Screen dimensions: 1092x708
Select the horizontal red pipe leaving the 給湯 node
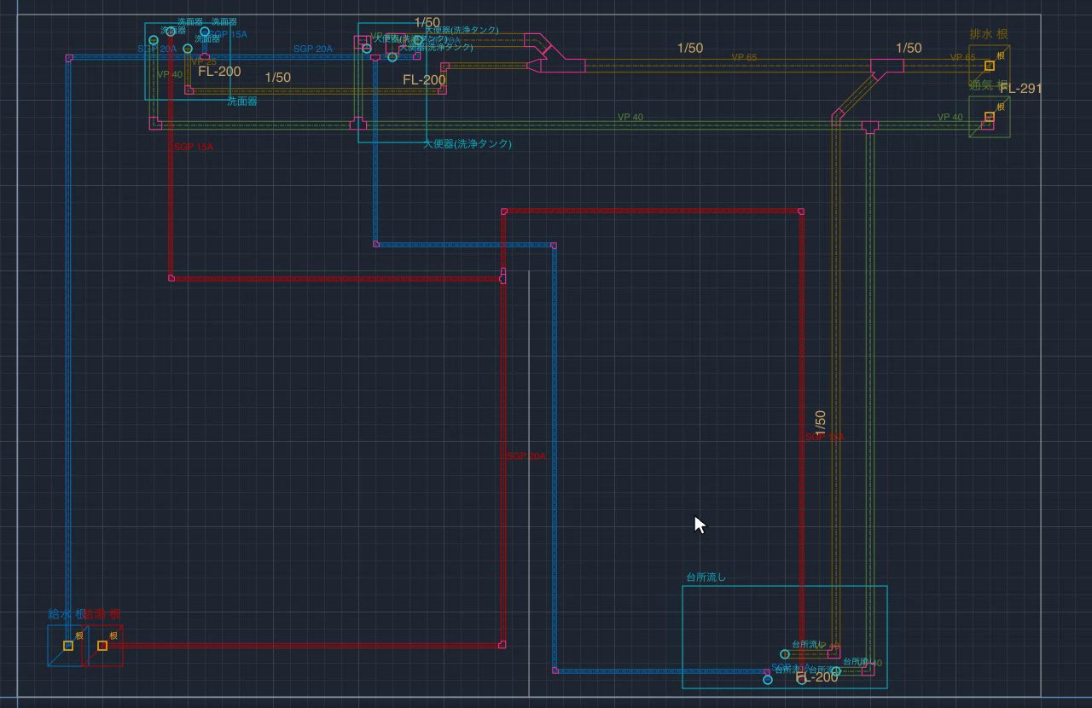click(303, 646)
